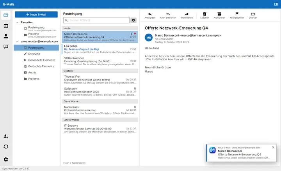Click the Synchronisiert um 22:37 status text
The image size is (281, 171).
pos(16,169)
